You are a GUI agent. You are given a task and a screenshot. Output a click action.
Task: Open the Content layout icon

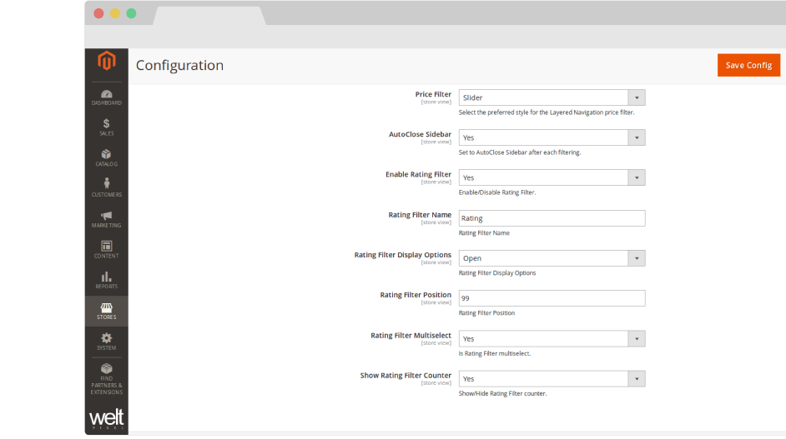click(x=106, y=249)
